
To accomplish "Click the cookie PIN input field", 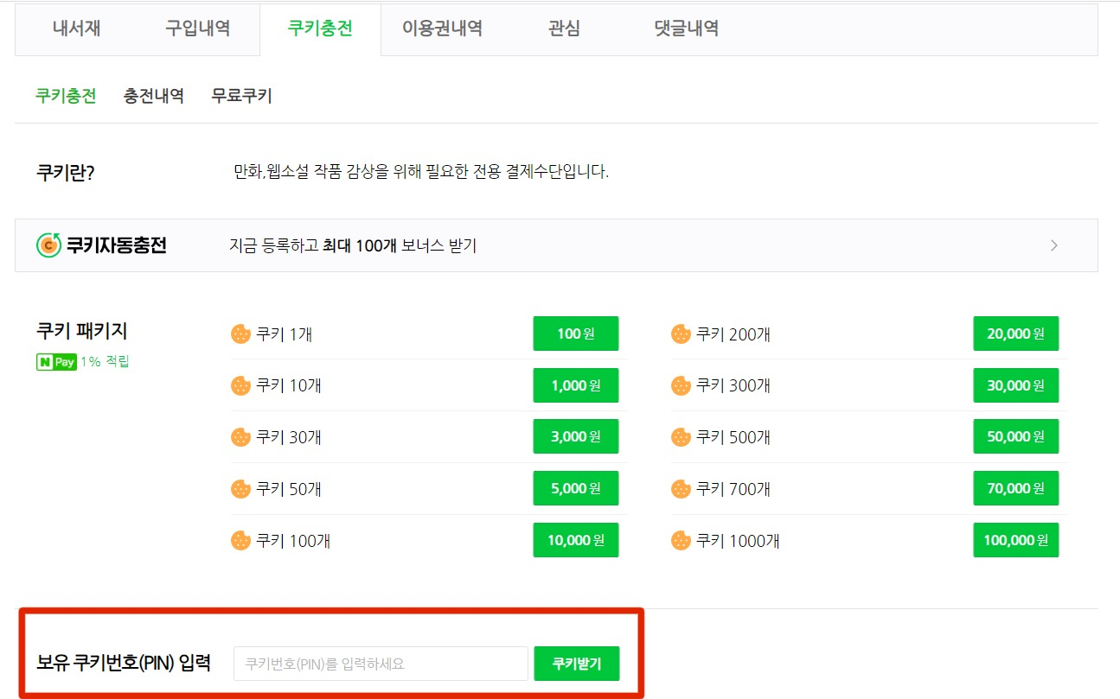I will (x=381, y=664).
